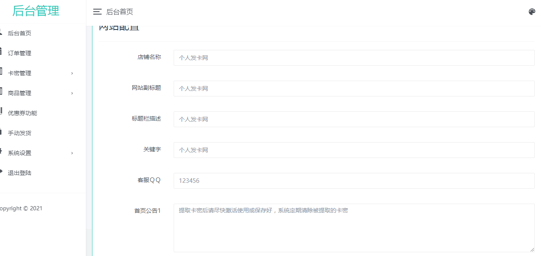Select 手动发货 in the sidebar
The height and width of the screenshot is (256, 541).
pos(20,133)
